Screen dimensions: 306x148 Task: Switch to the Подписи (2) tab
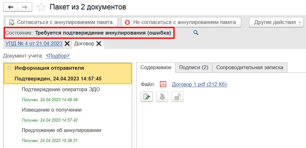click(x=193, y=67)
